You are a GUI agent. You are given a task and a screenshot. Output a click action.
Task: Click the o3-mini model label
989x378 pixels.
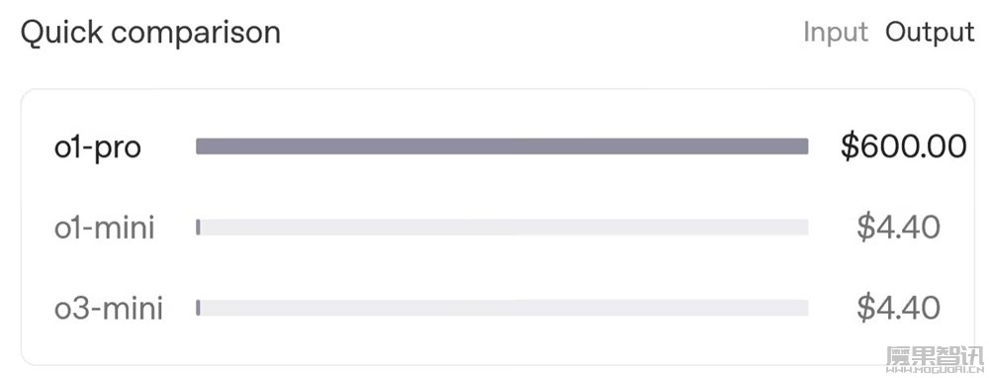pyautogui.click(x=109, y=308)
